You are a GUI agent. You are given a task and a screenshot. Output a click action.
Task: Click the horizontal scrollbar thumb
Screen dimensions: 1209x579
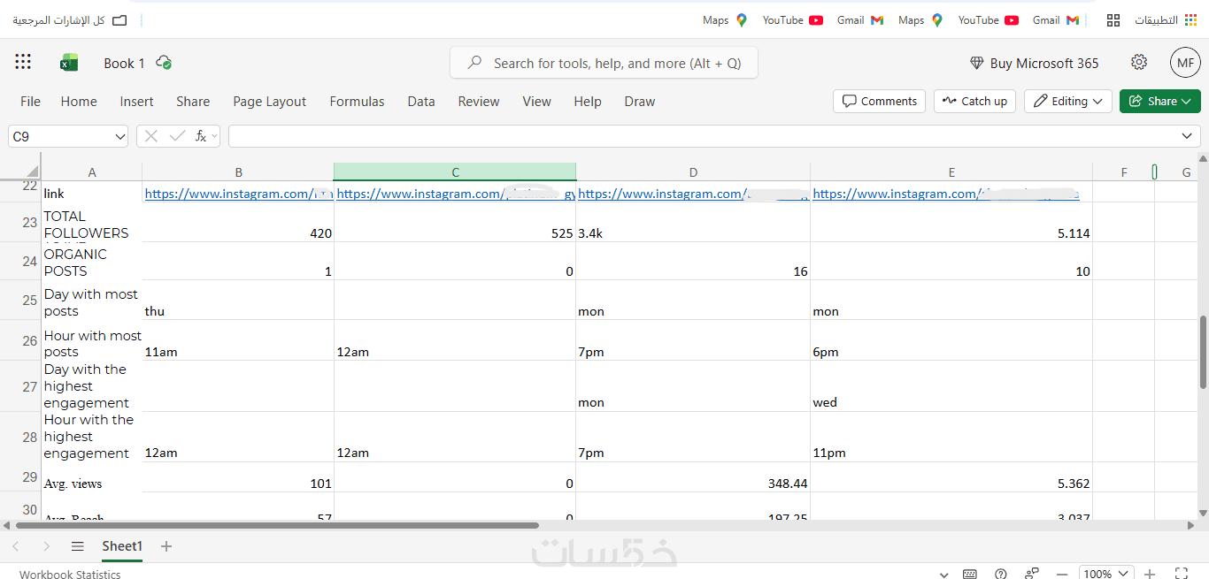(277, 525)
